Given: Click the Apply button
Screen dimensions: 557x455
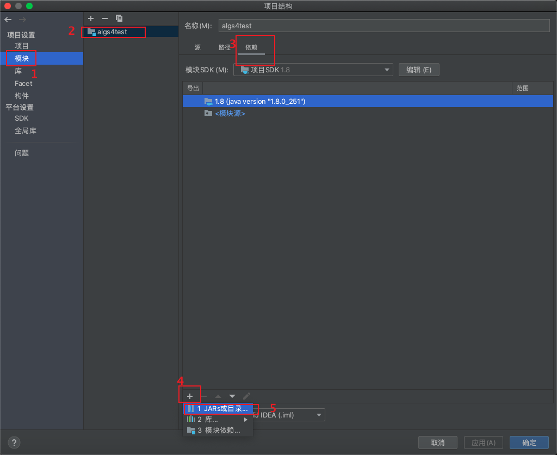Looking at the screenshot, I should (x=484, y=442).
